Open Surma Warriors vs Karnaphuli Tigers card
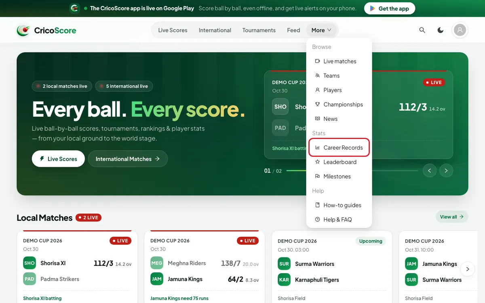This screenshot has width=485, height=303. pos(332,267)
